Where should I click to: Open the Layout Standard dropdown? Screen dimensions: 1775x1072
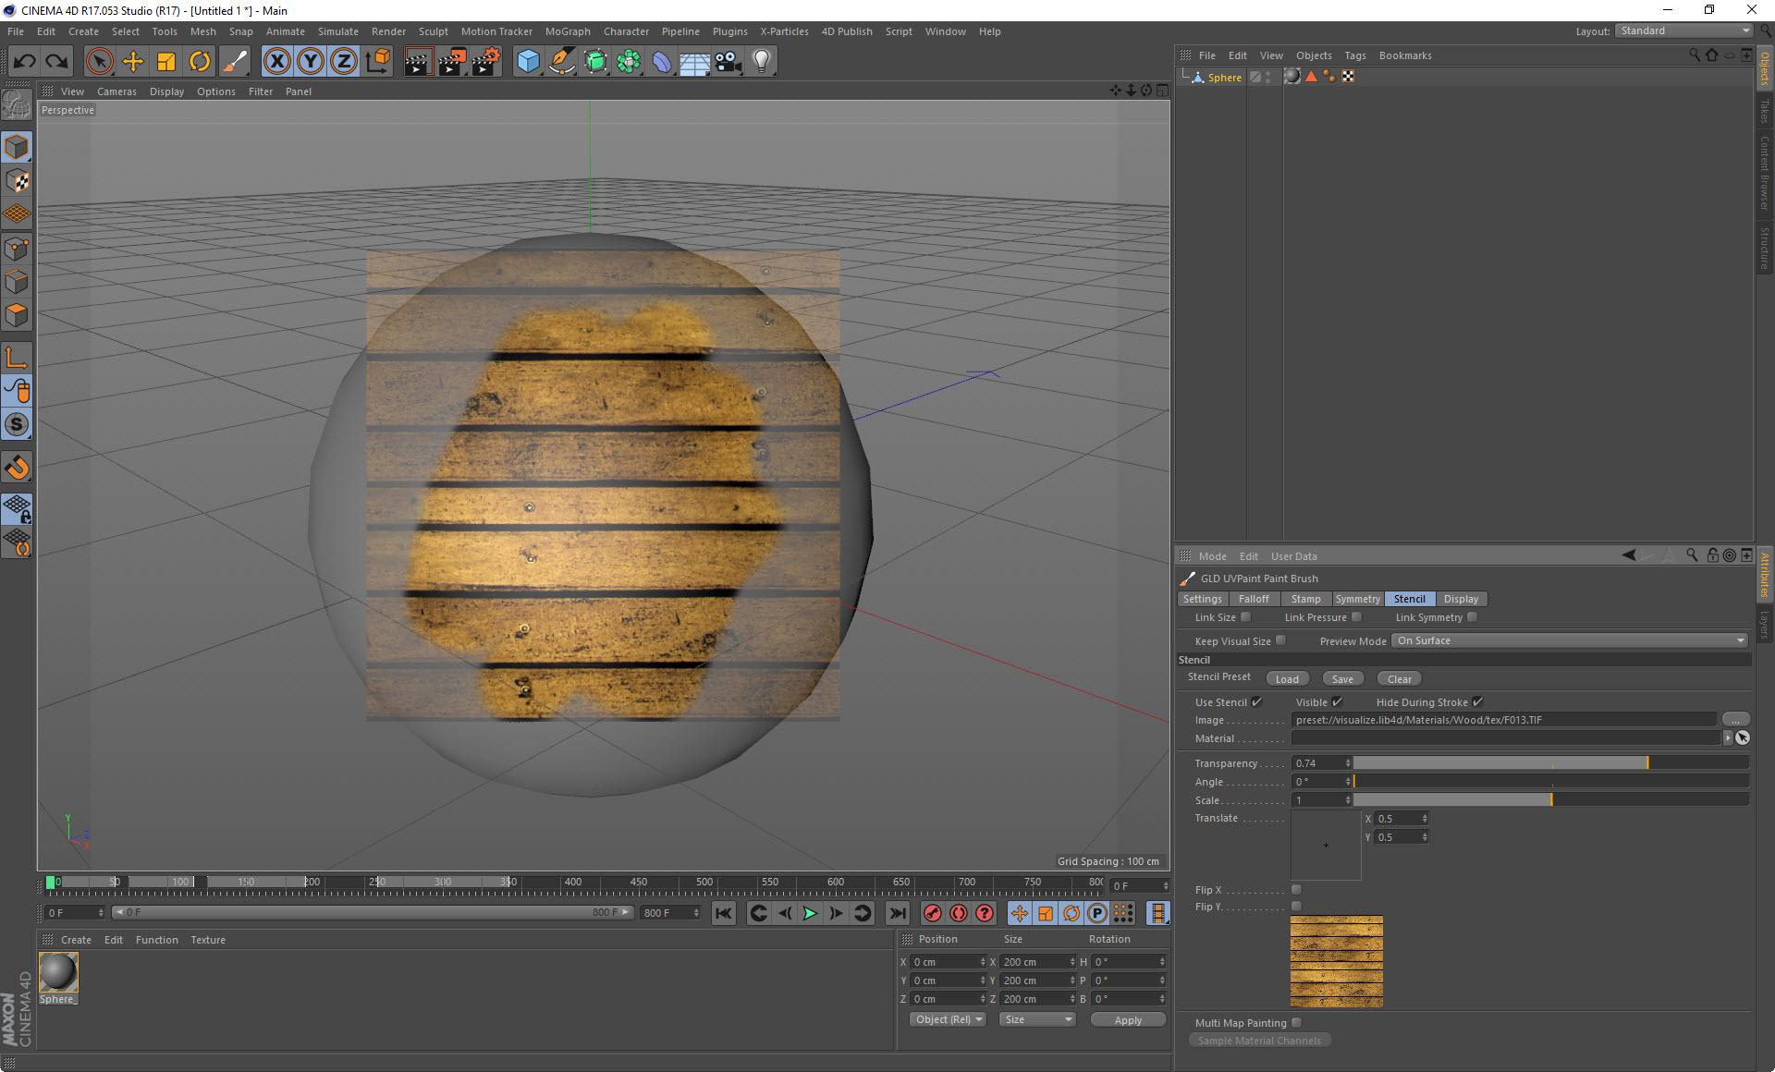coord(1684,31)
